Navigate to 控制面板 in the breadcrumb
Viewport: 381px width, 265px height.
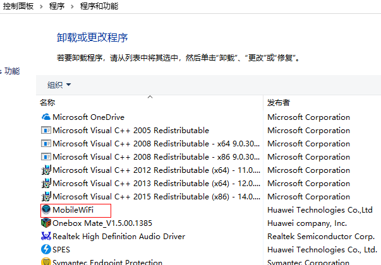pos(18,6)
